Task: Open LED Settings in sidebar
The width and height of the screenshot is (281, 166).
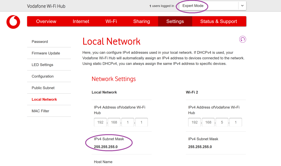Action: (43, 65)
